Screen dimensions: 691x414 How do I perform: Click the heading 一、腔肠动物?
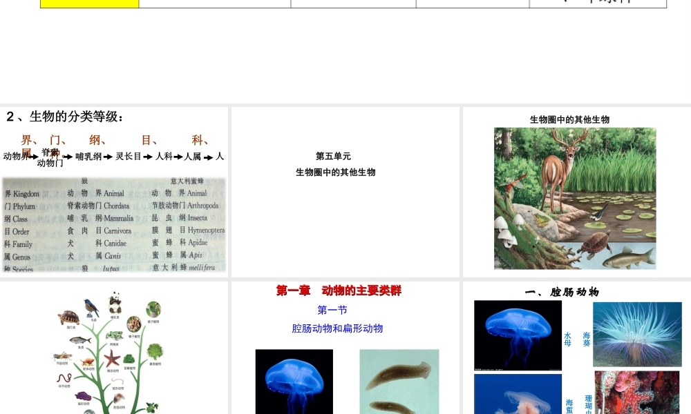[x=562, y=292]
